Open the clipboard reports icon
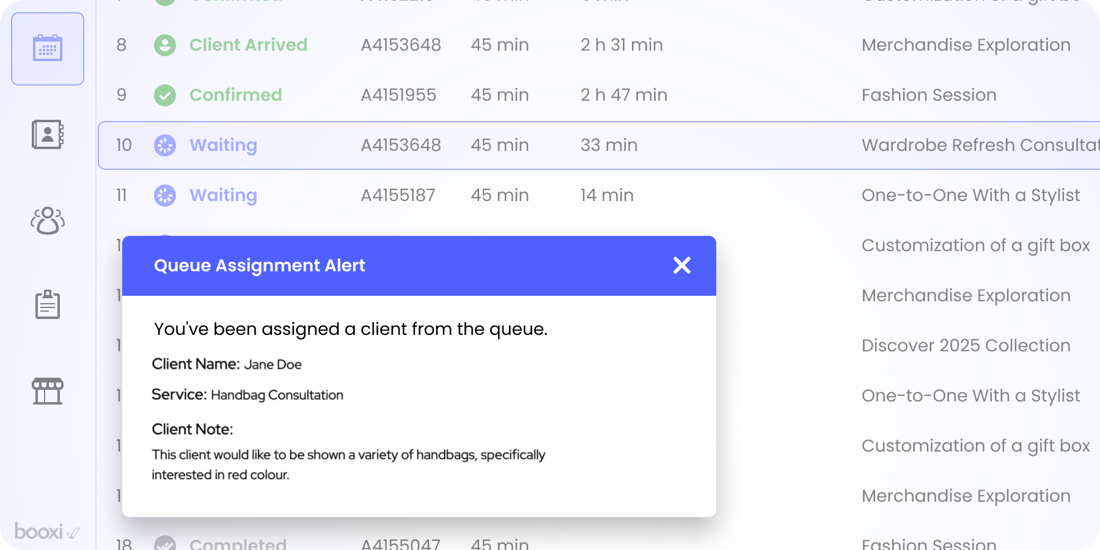The image size is (1100, 550). (x=48, y=304)
